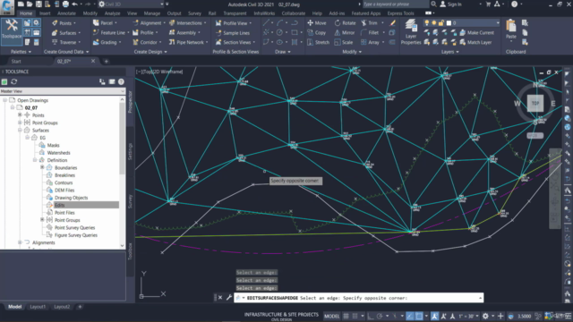Screen dimensions: 573x322
Task: Click the layer color swatch in layer dropdown
Action: pos(449,23)
